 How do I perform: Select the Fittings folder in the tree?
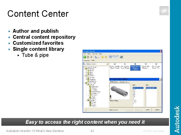pos(92,84)
